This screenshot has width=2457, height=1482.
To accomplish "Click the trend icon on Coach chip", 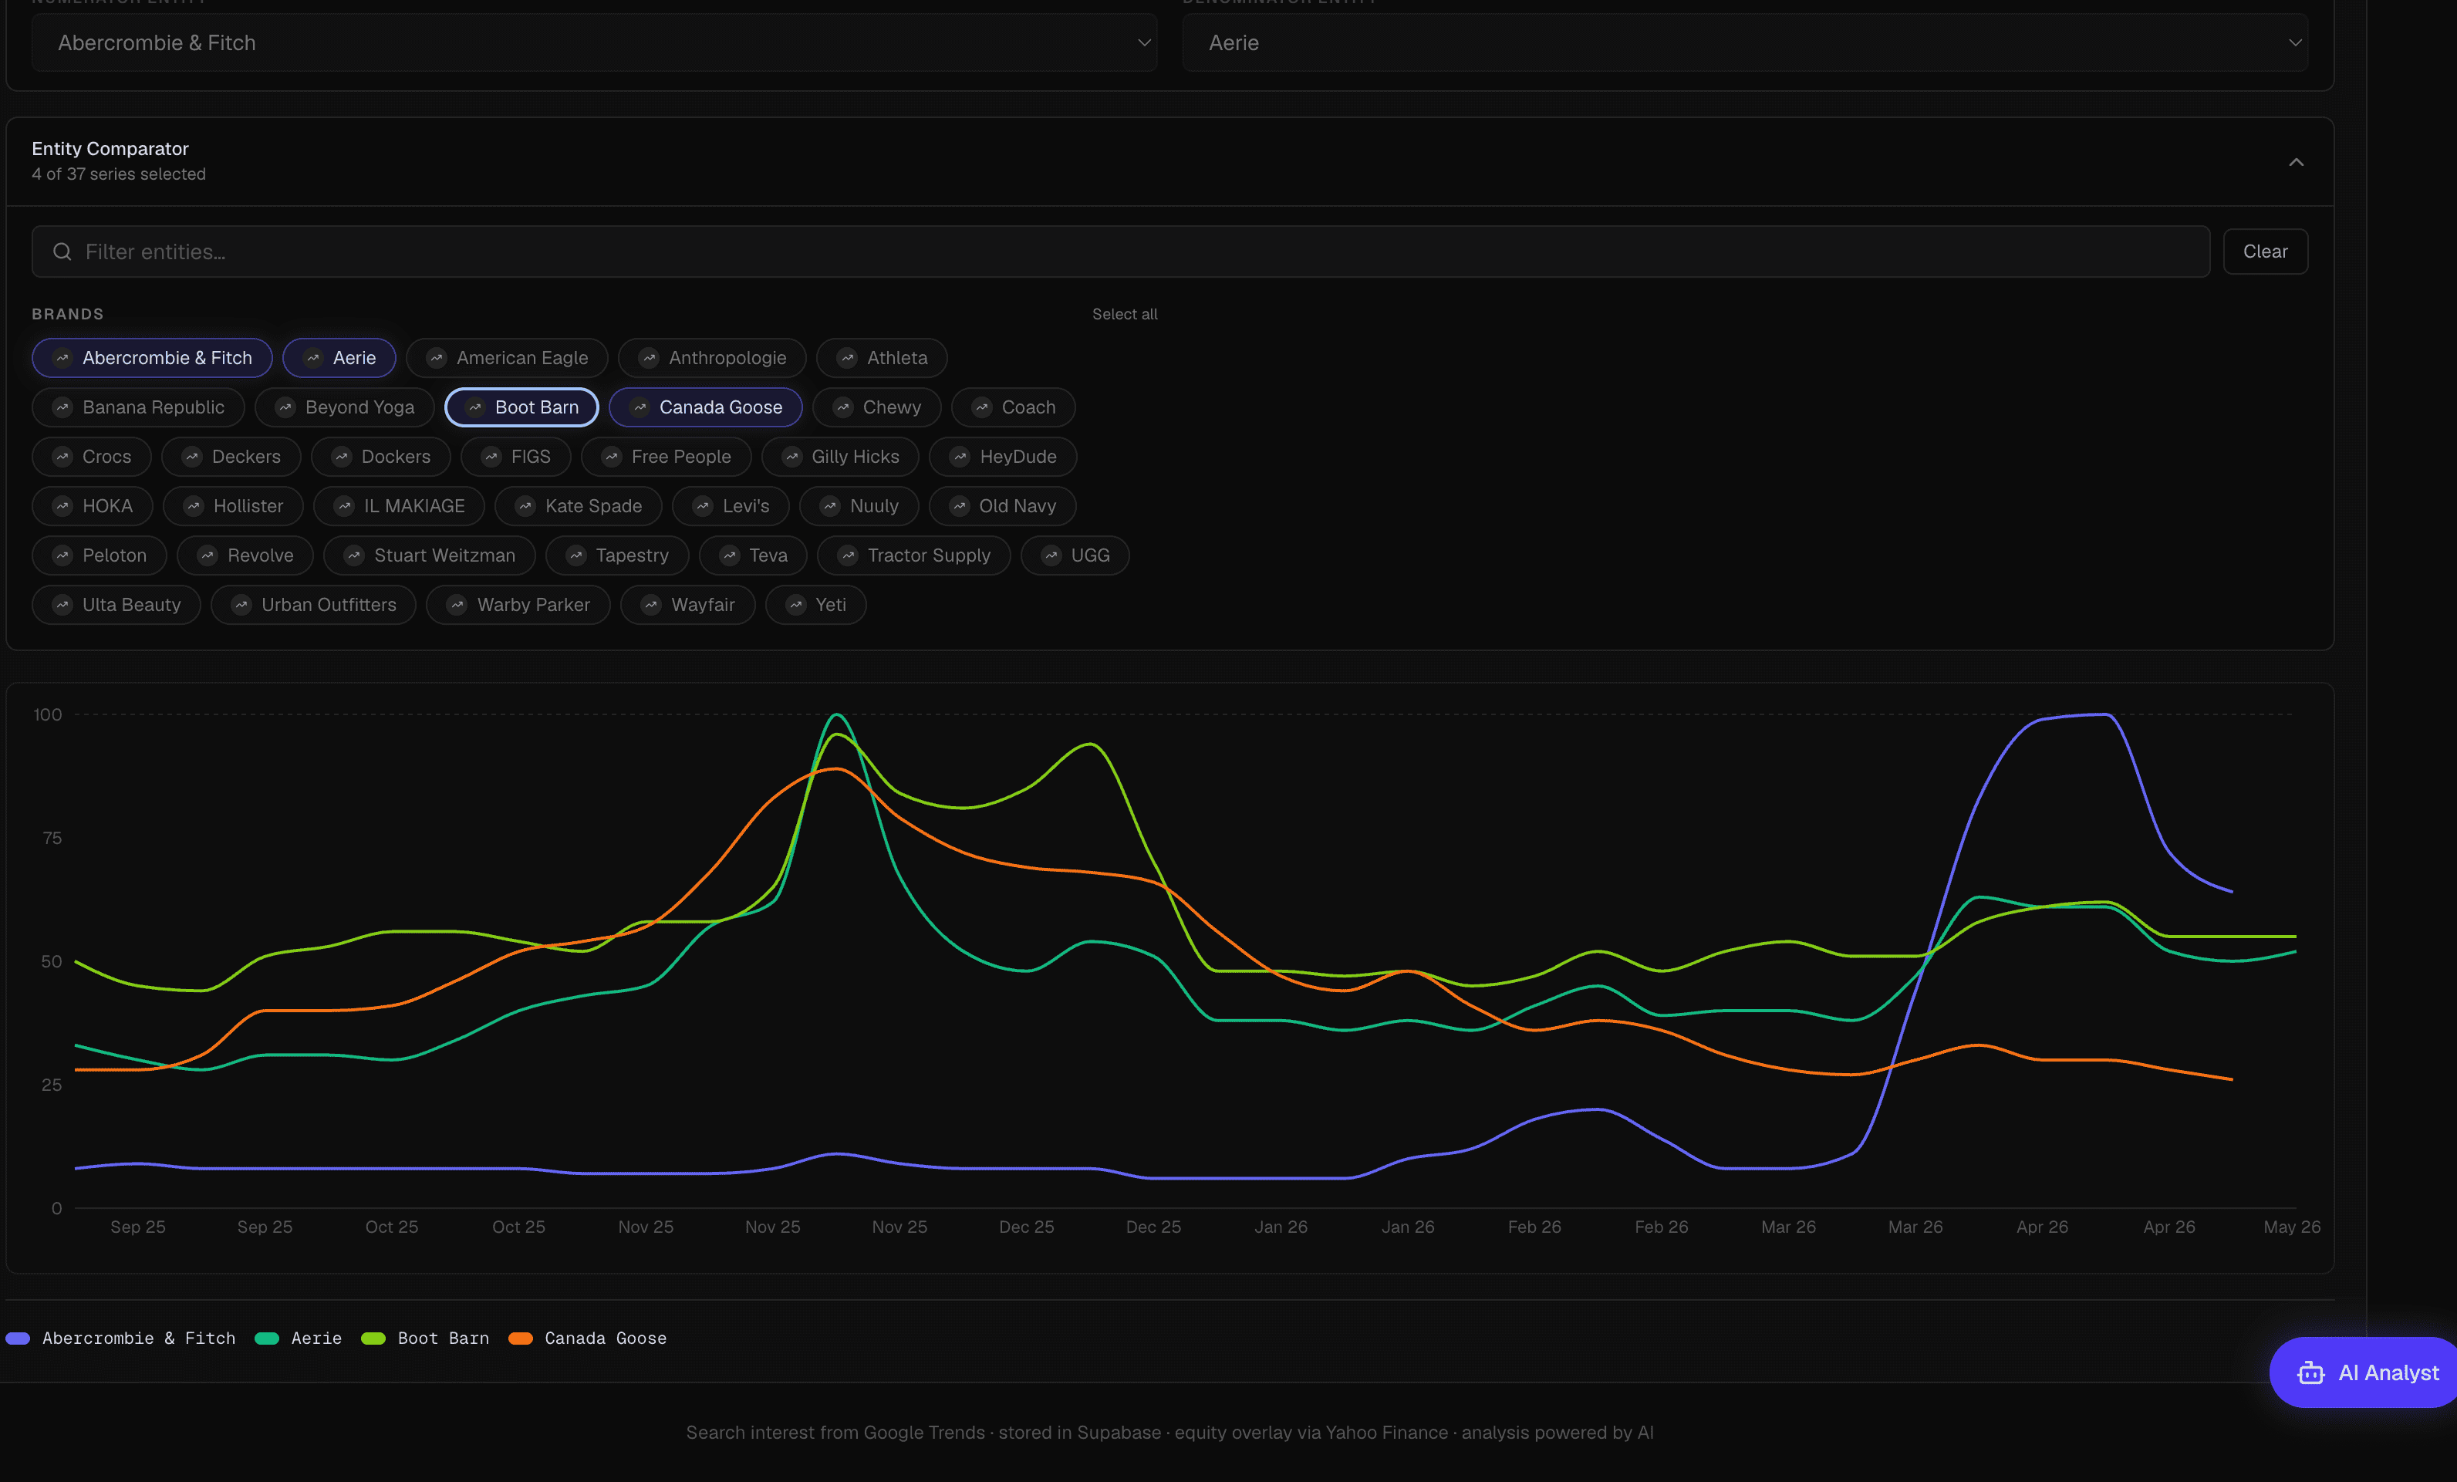I will (x=981, y=407).
